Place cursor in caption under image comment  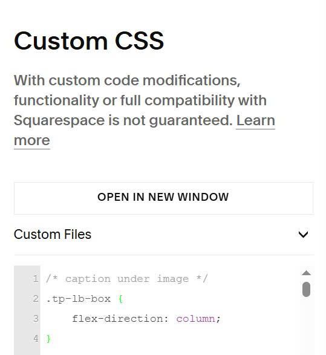(x=126, y=279)
